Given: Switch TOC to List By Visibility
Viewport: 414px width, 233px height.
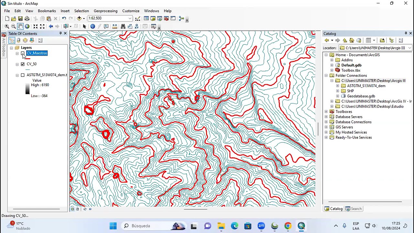Looking at the screenshot, I should [x=25, y=40].
